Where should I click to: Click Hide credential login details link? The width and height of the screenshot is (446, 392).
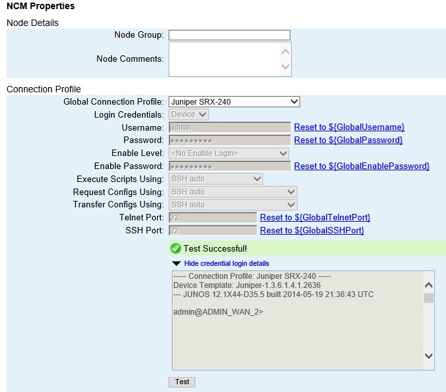tap(227, 263)
